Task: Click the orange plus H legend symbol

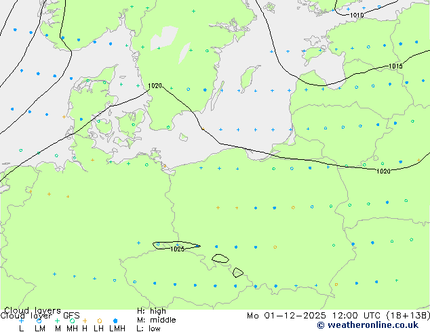Action: pos(85,320)
